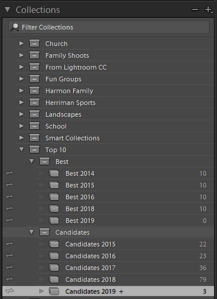The width and height of the screenshot is (217, 299).
Task: Expand the School collection set
Action: tap(21, 126)
